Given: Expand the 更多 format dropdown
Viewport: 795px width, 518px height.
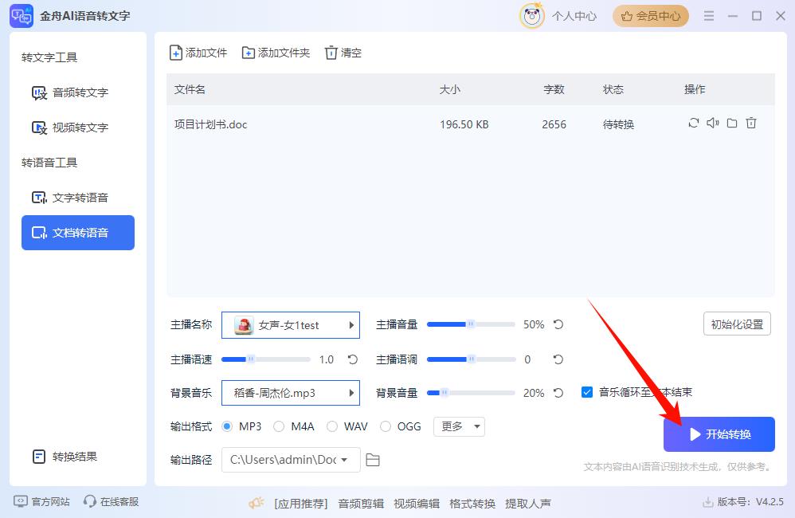Looking at the screenshot, I should pyautogui.click(x=459, y=426).
